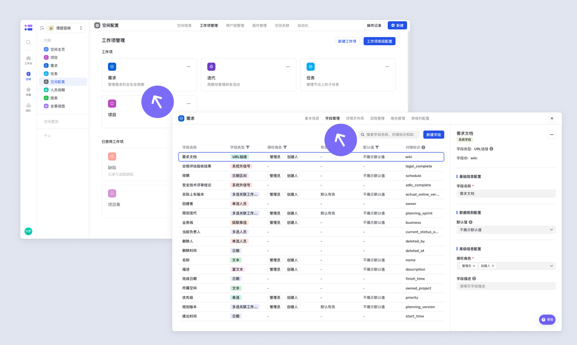Open the 默认值 dropdown
The image size is (577, 345).
pos(506,230)
